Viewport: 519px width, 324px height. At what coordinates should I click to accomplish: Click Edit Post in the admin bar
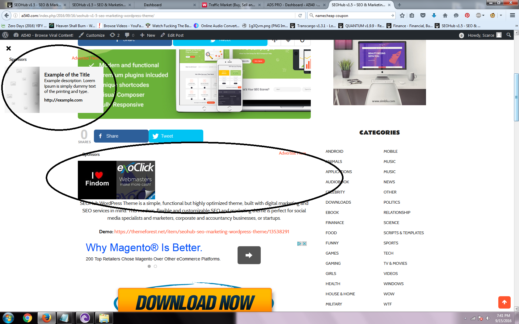pyautogui.click(x=172, y=35)
